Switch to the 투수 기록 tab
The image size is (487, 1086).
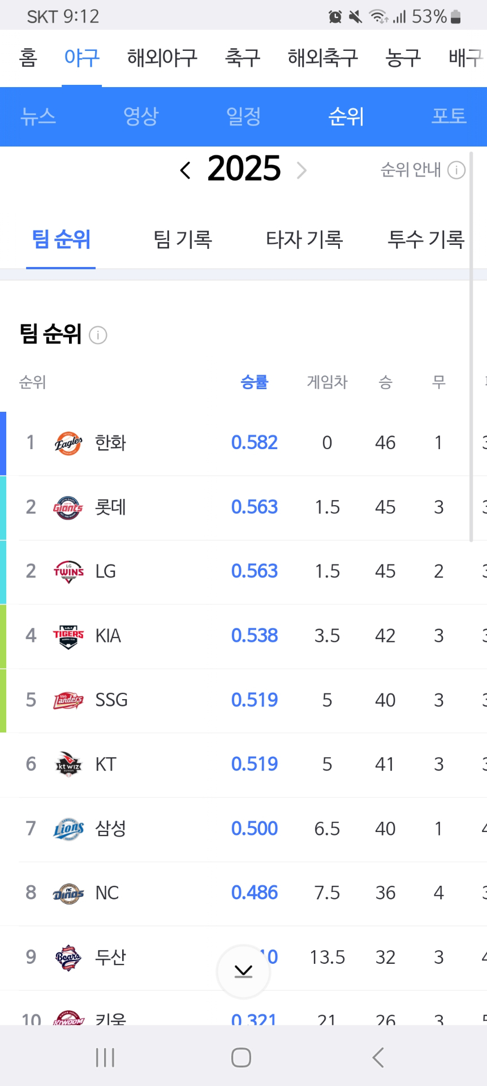[x=425, y=239]
